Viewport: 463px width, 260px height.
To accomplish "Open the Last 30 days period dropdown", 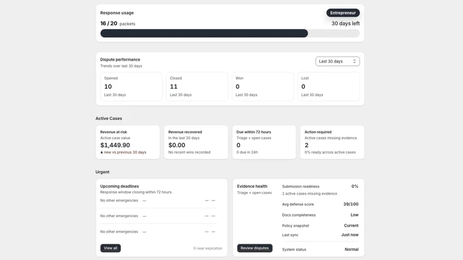I will [x=337, y=61].
